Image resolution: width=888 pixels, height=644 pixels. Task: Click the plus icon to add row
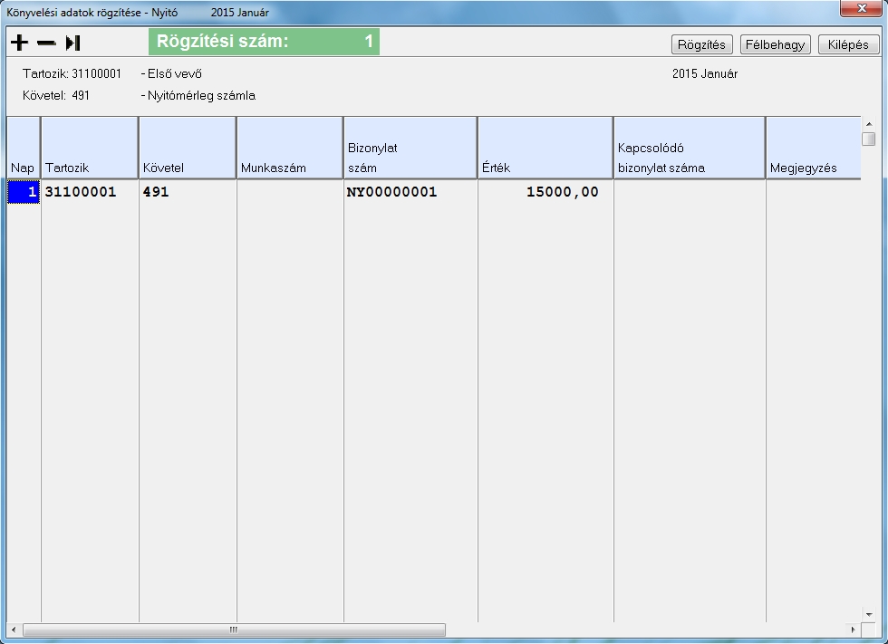point(19,43)
